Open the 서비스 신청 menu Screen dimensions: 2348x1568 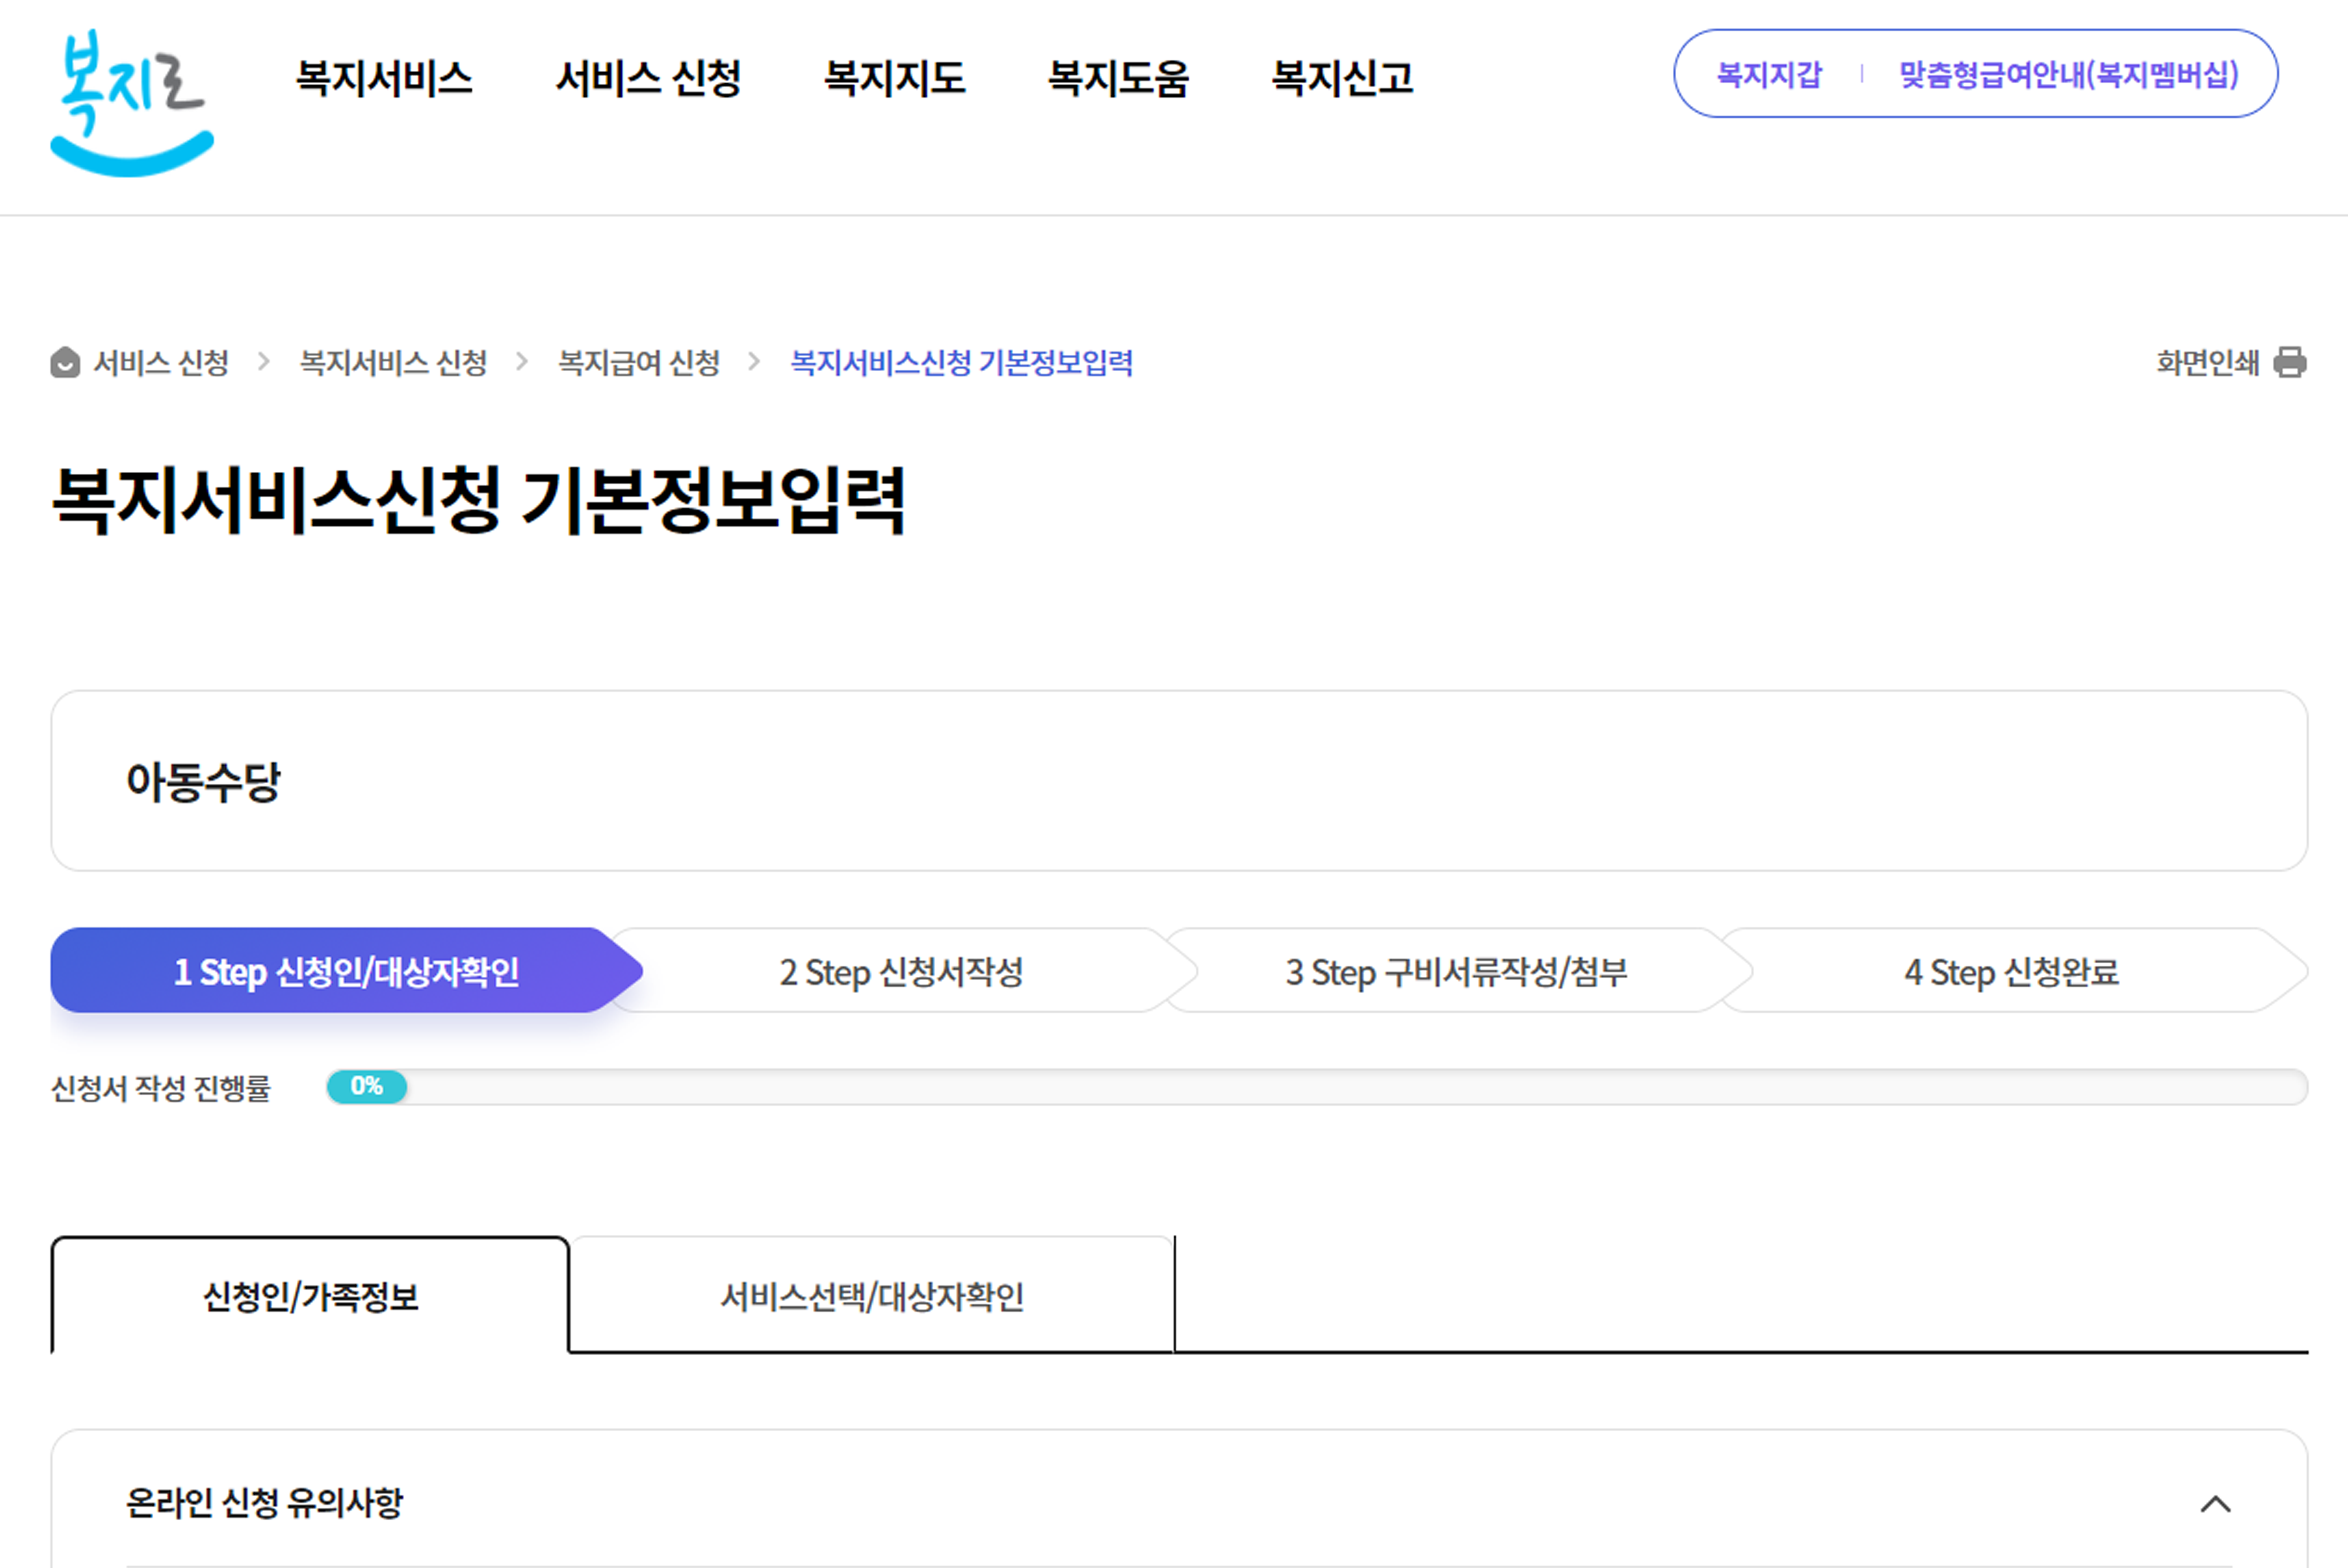point(648,78)
